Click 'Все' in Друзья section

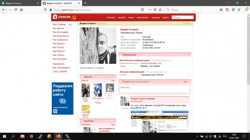[x=113, y=80]
